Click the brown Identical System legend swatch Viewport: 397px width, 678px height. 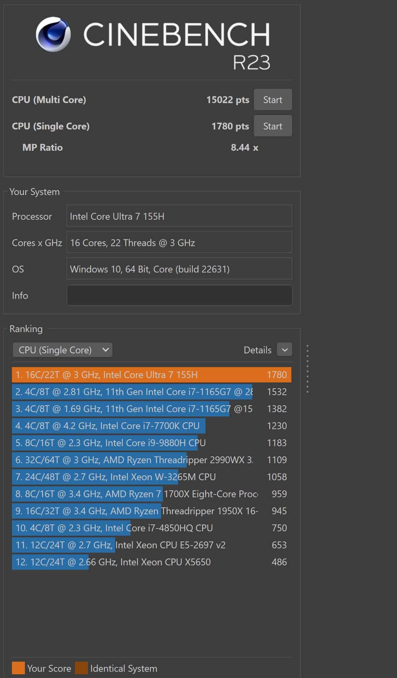click(x=81, y=668)
